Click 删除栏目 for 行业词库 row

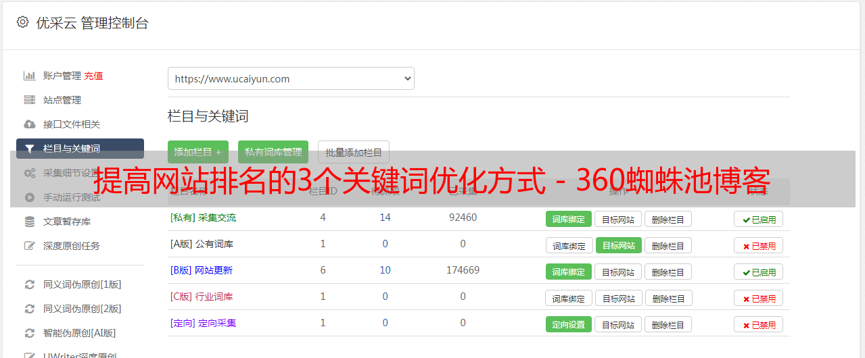669,298
